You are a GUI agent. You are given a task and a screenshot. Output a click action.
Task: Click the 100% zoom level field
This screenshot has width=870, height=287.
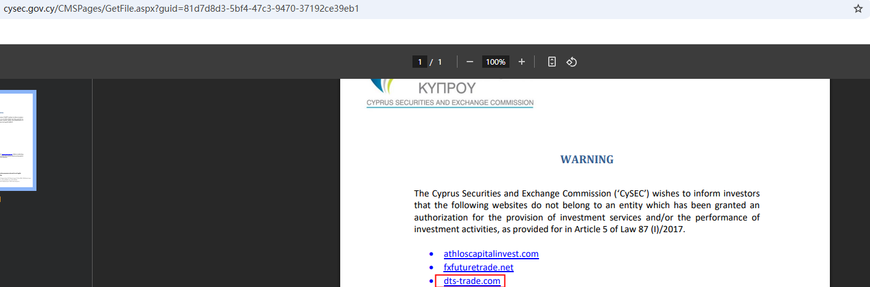pos(496,62)
